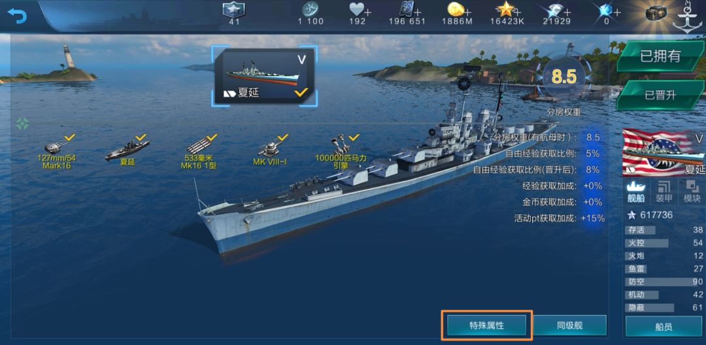Open the anchor icon menu at top right
The height and width of the screenshot is (345, 706).
[688, 16]
